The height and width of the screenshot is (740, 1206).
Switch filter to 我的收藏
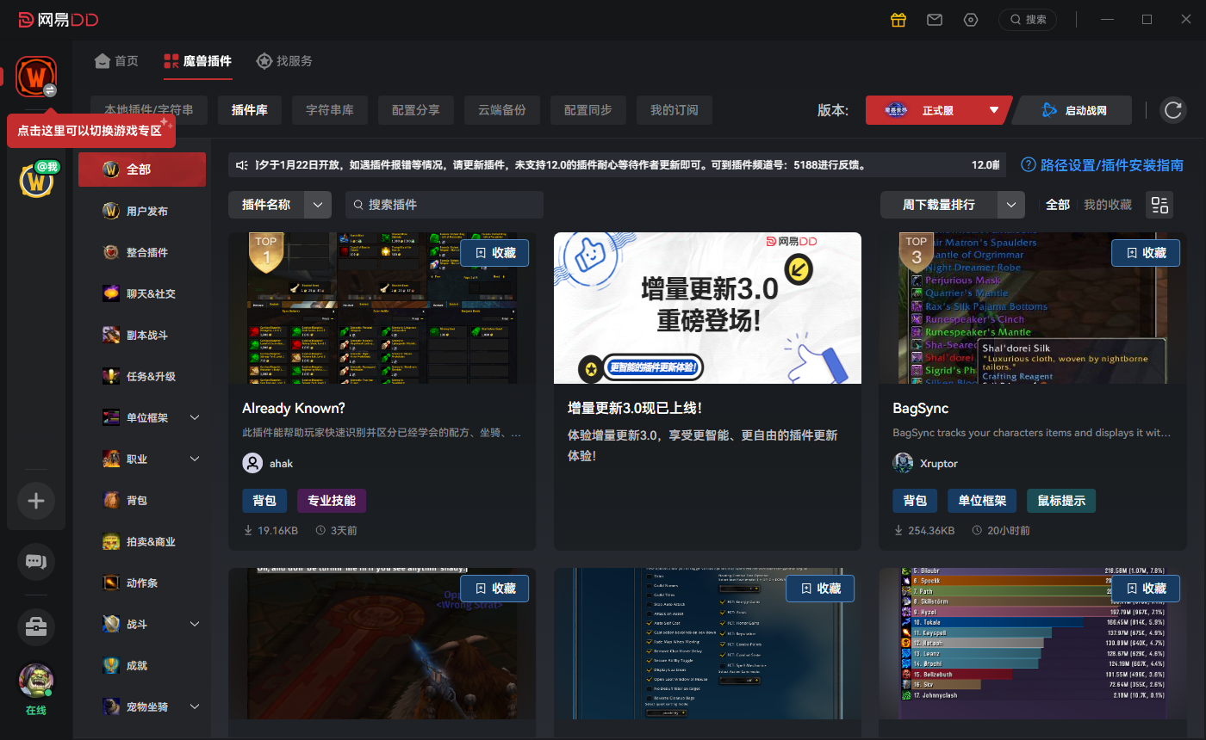click(x=1110, y=205)
